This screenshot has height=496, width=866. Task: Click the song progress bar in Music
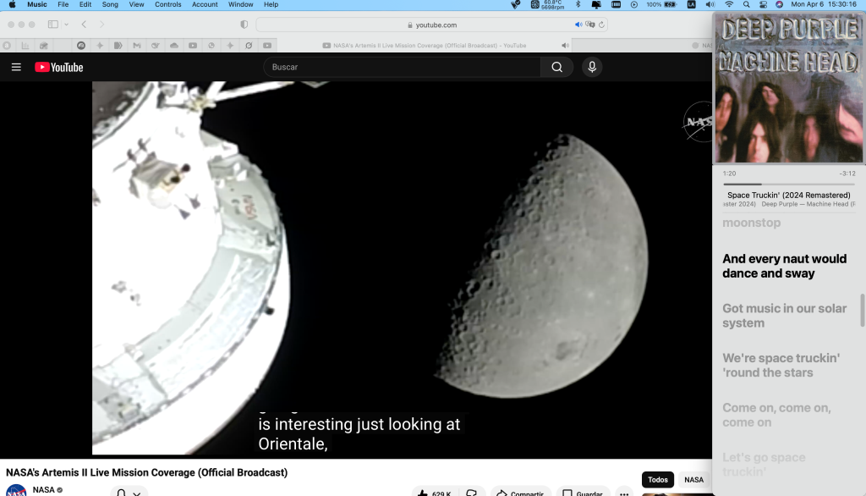(x=788, y=184)
